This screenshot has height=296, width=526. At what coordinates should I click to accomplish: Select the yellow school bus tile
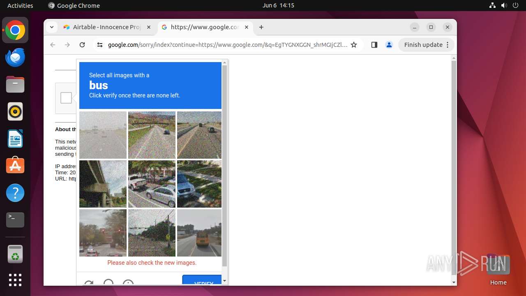pos(199,233)
